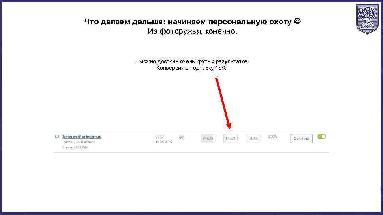Click the Статистика button
Viewport: 383px width, 215px height.
pos(302,139)
